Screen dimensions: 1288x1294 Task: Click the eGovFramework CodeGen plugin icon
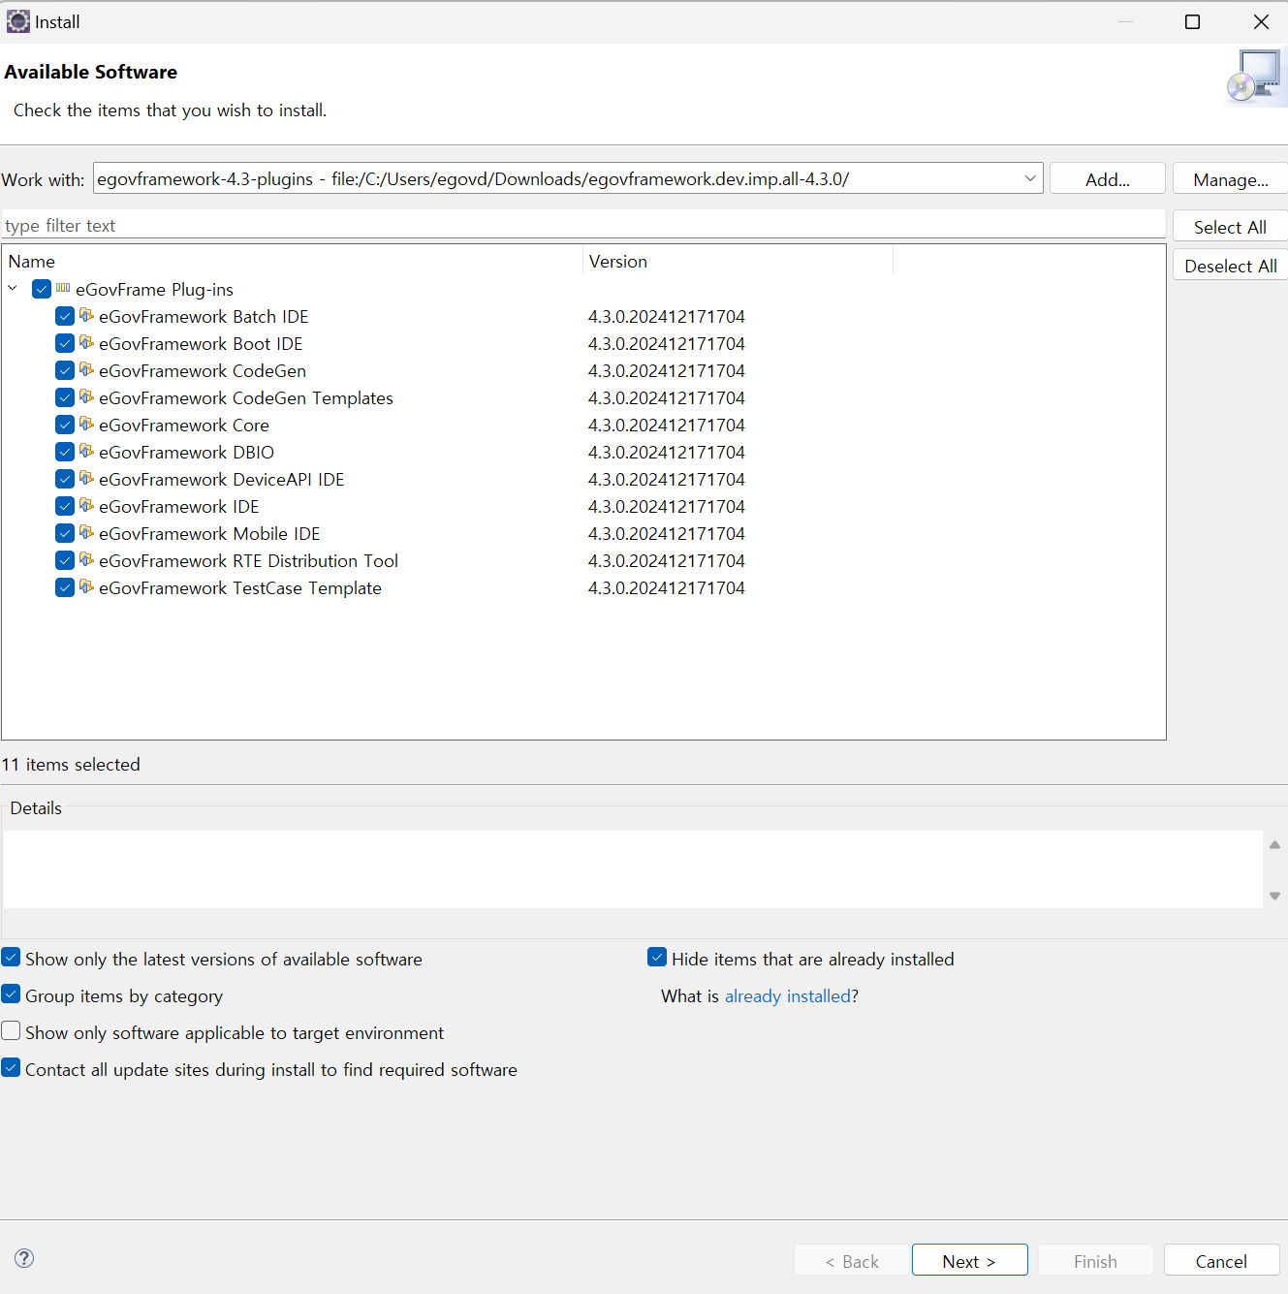[86, 370]
